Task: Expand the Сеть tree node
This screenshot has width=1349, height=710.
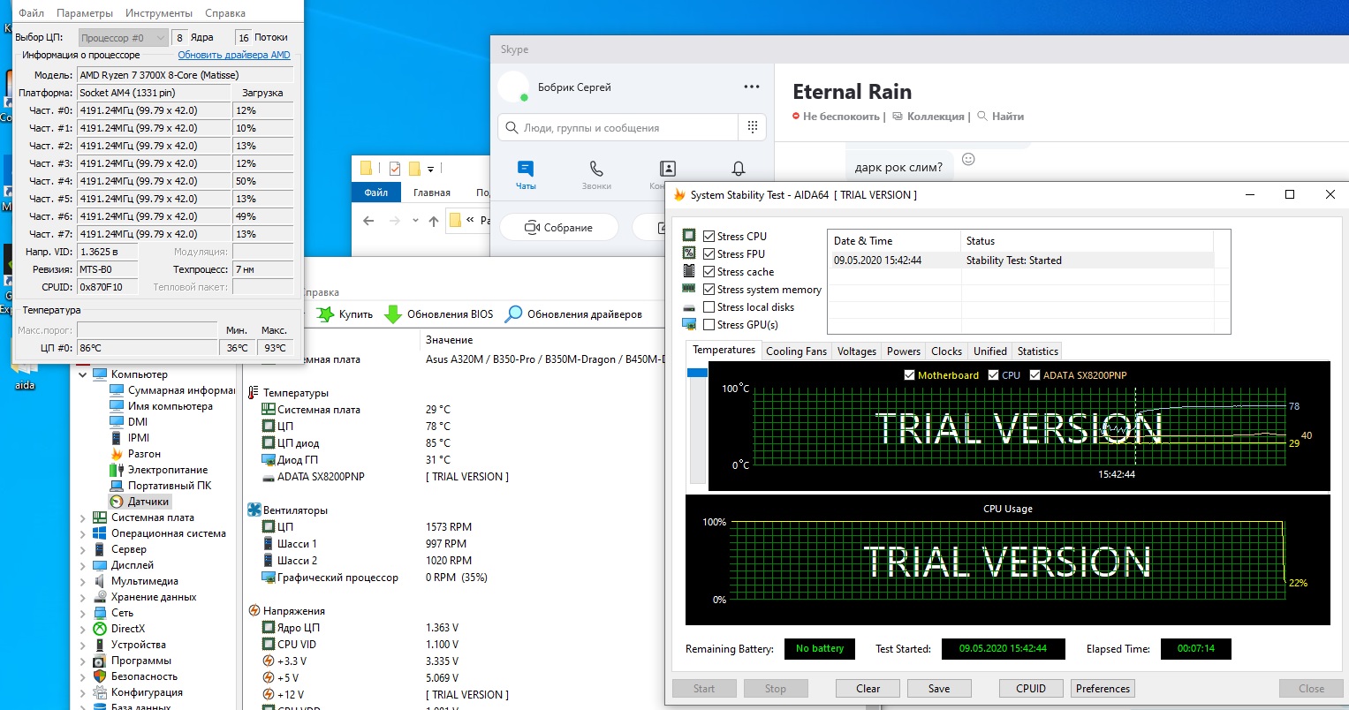Action: [x=83, y=613]
